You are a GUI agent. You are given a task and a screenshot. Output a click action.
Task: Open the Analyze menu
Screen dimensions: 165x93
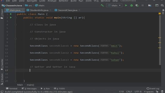[x=52, y=1]
